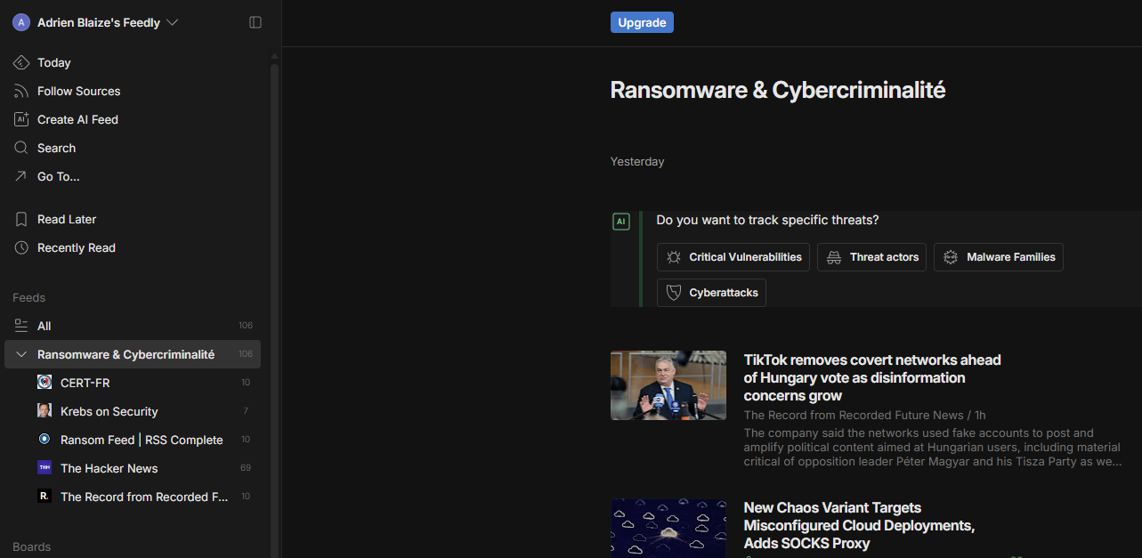This screenshot has height=558, width=1142.
Task: Click the Go To arrow icon
Action: pyautogui.click(x=21, y=176)
